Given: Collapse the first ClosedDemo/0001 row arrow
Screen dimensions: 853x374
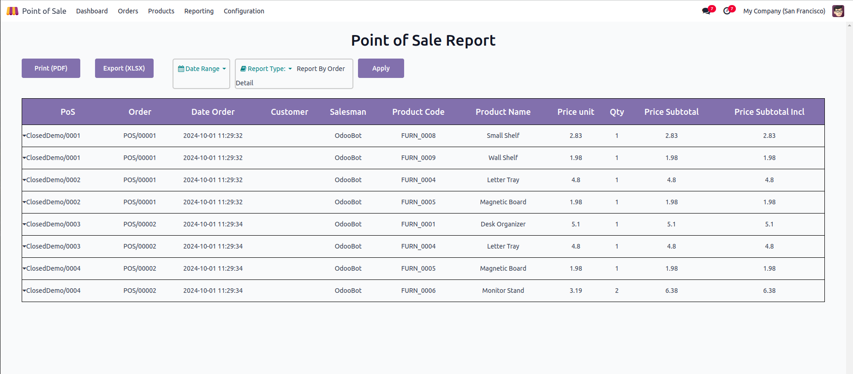Looking at the screenshot, I should point(24,136).
